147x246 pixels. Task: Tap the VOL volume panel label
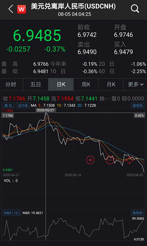tap(11, 181)
